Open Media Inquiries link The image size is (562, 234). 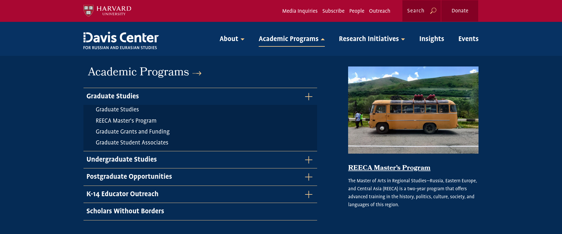300,11
